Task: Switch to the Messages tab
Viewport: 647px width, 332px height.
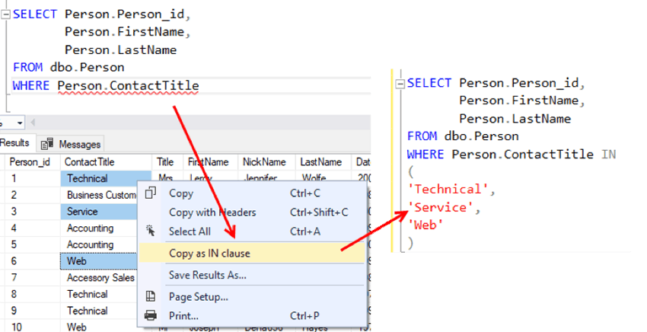Action: coord(79,144)
